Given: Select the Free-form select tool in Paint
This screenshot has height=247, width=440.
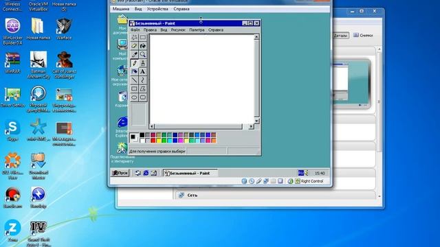Looking at the screenshot, I should pos(134,37).
